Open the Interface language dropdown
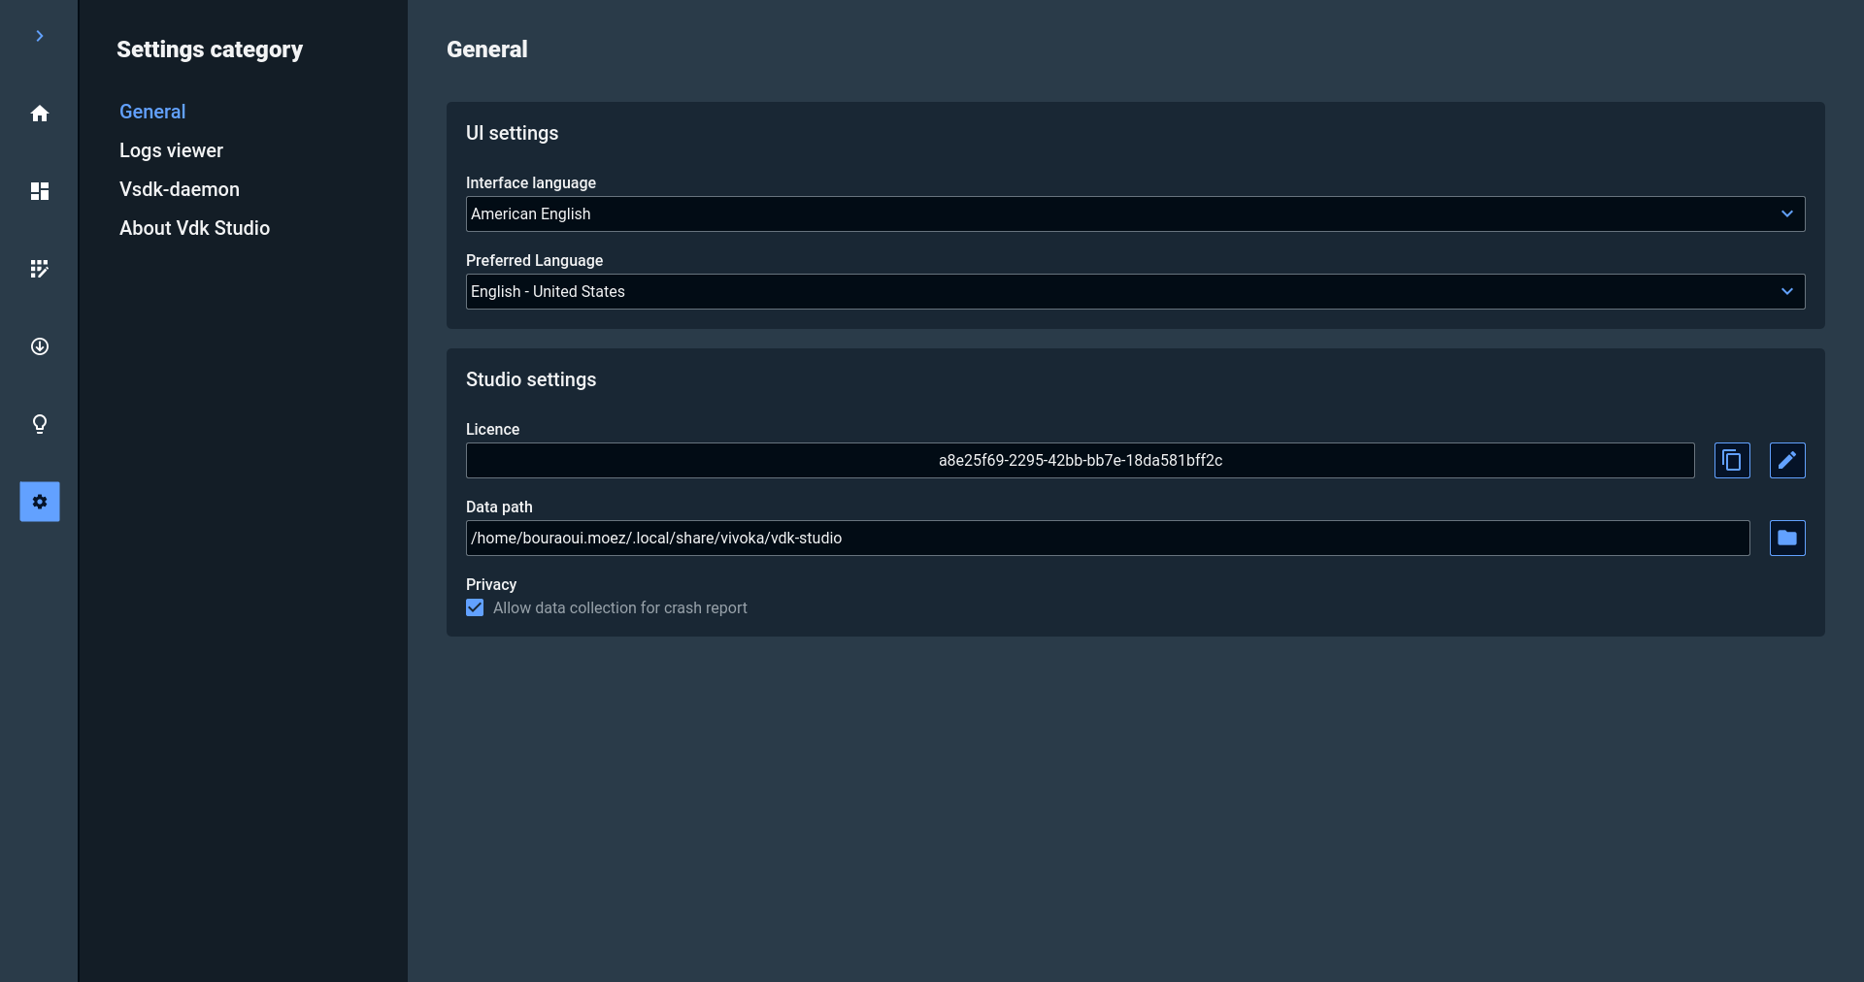Image resolution: width=1864 pixels, height=982 pixels. (x=1135, y=213)
